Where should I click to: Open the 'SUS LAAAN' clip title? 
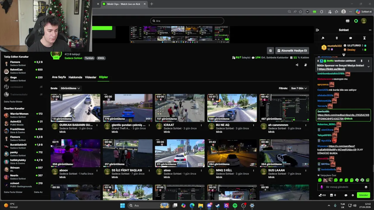pyautogui.click(x=276, y=170)
